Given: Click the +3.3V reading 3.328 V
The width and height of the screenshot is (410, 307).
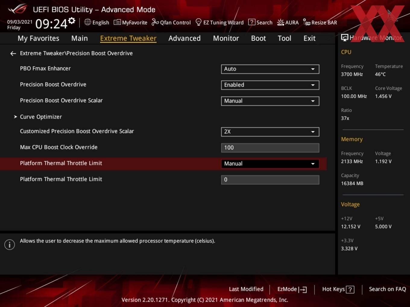Looking at the screenshot, I should [x=349, y=249].
